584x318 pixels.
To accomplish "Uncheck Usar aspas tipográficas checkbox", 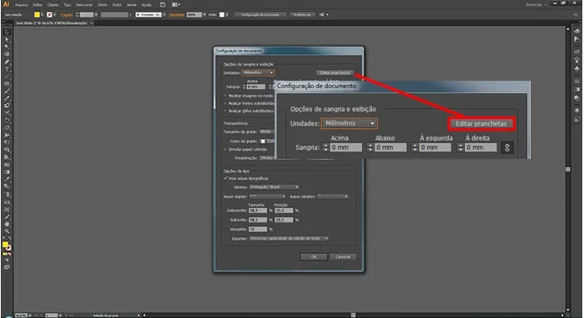I will 225,178.
